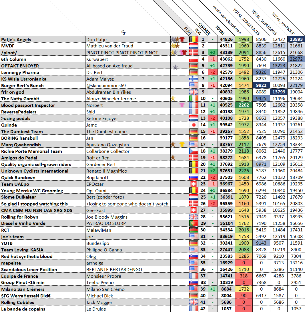Image resolution: width=305 pixels, height=312 pixels.
Task: Select the dark blue 13799 supersixes cell
Action: 279,92
